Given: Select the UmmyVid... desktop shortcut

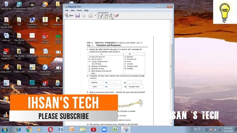Looking at the screenshot, I should pos(45,84).
